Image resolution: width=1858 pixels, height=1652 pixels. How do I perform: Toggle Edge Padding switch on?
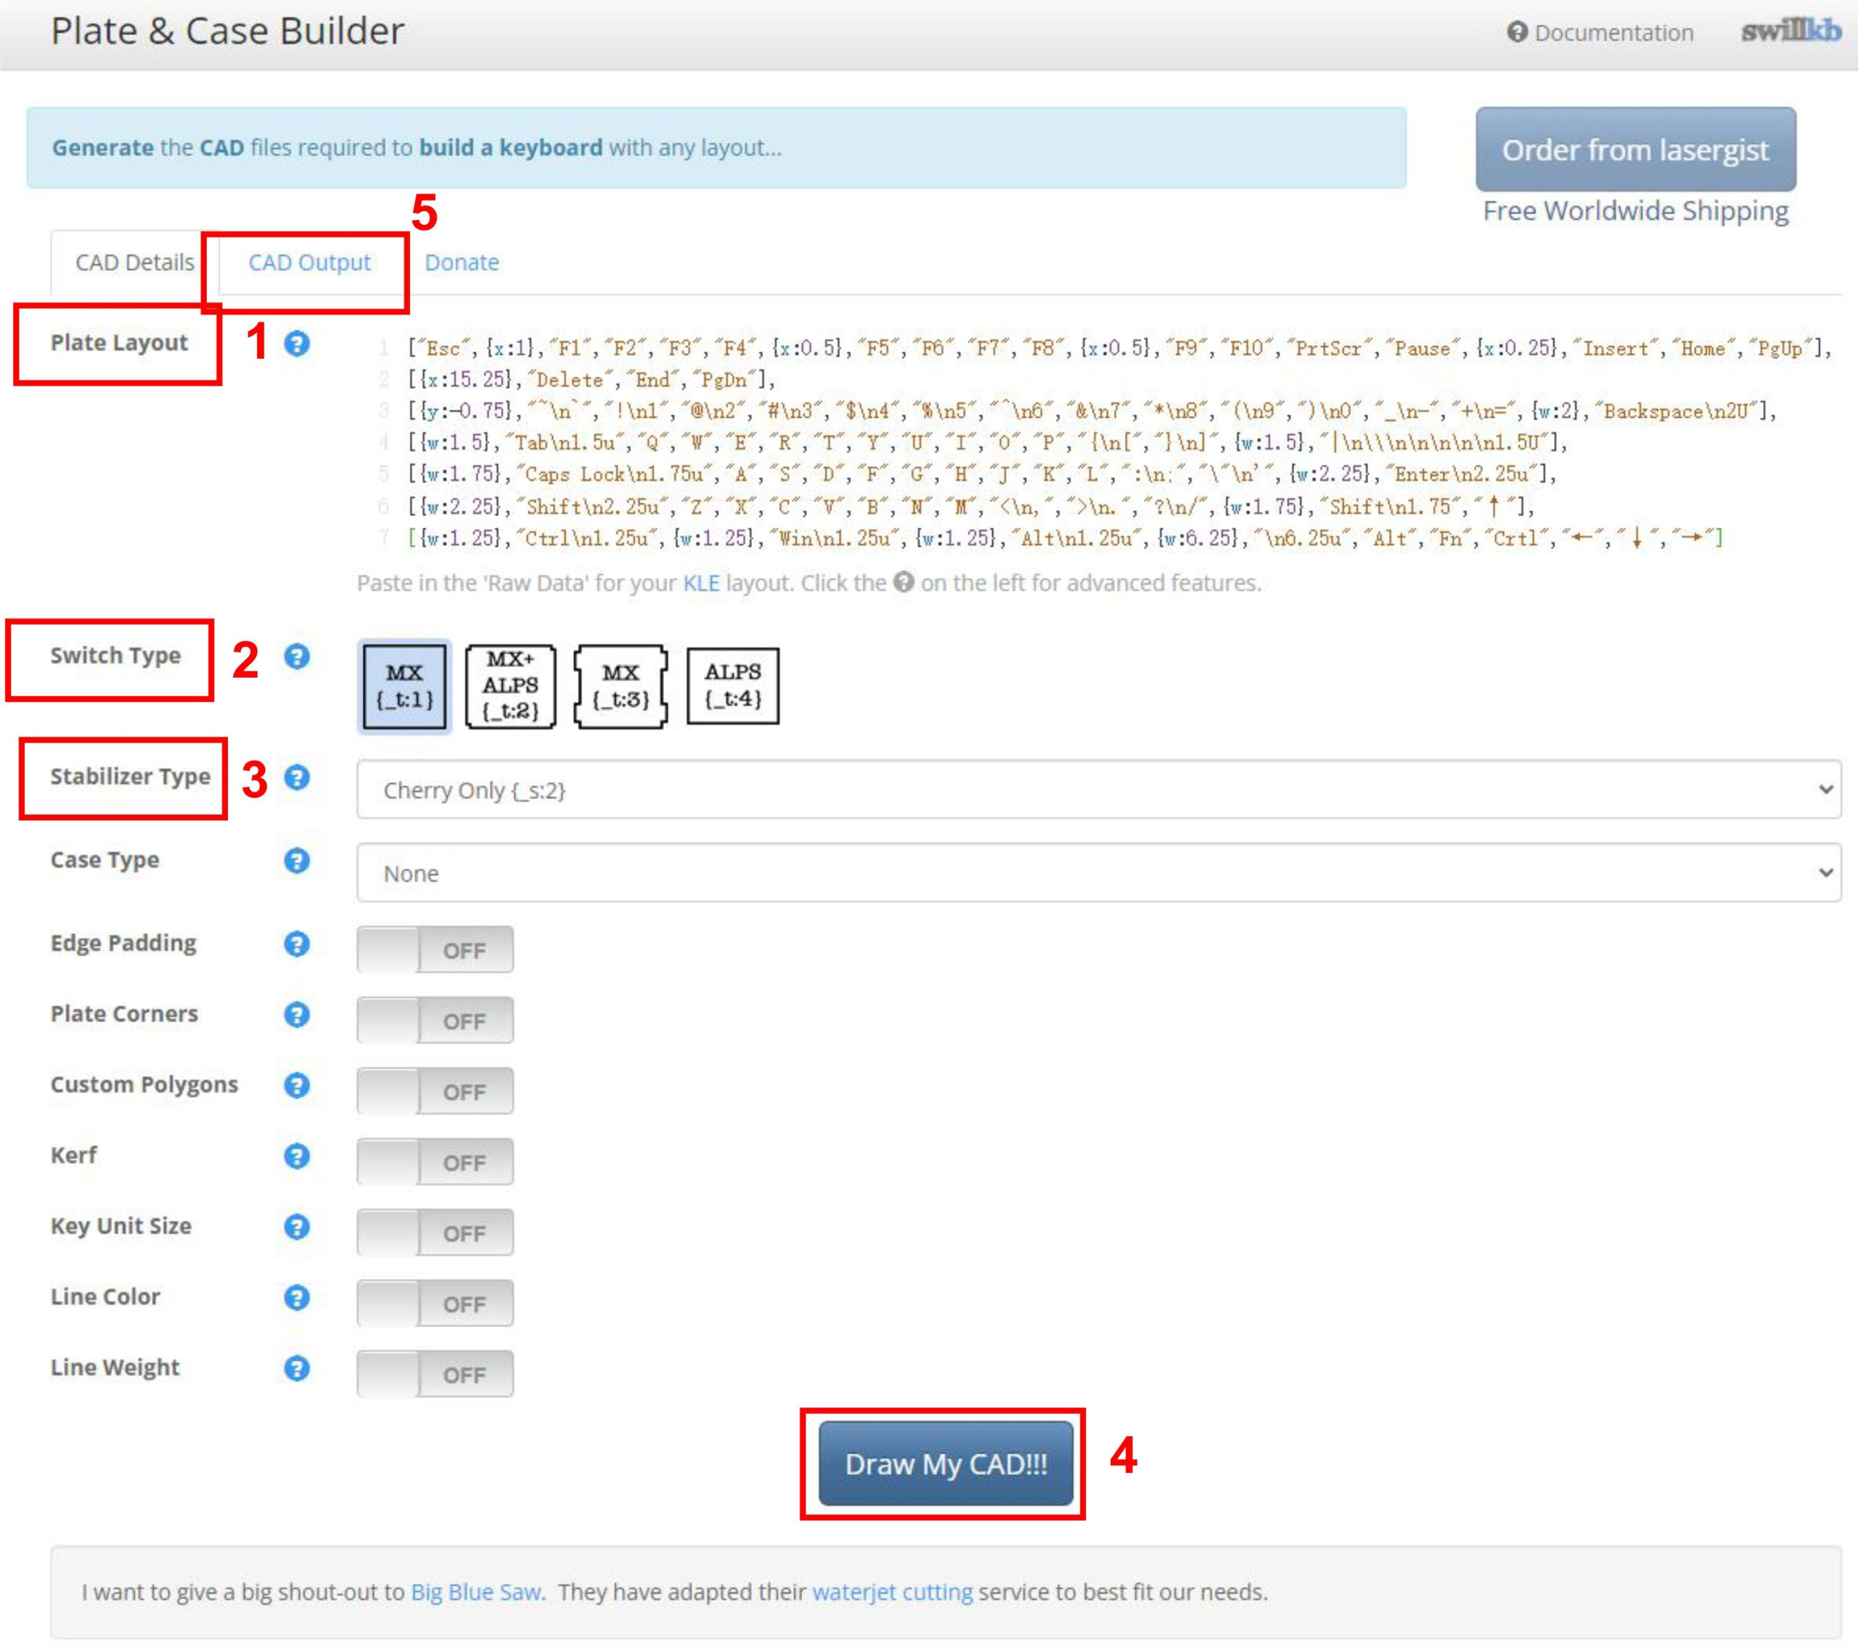[435, 950]
